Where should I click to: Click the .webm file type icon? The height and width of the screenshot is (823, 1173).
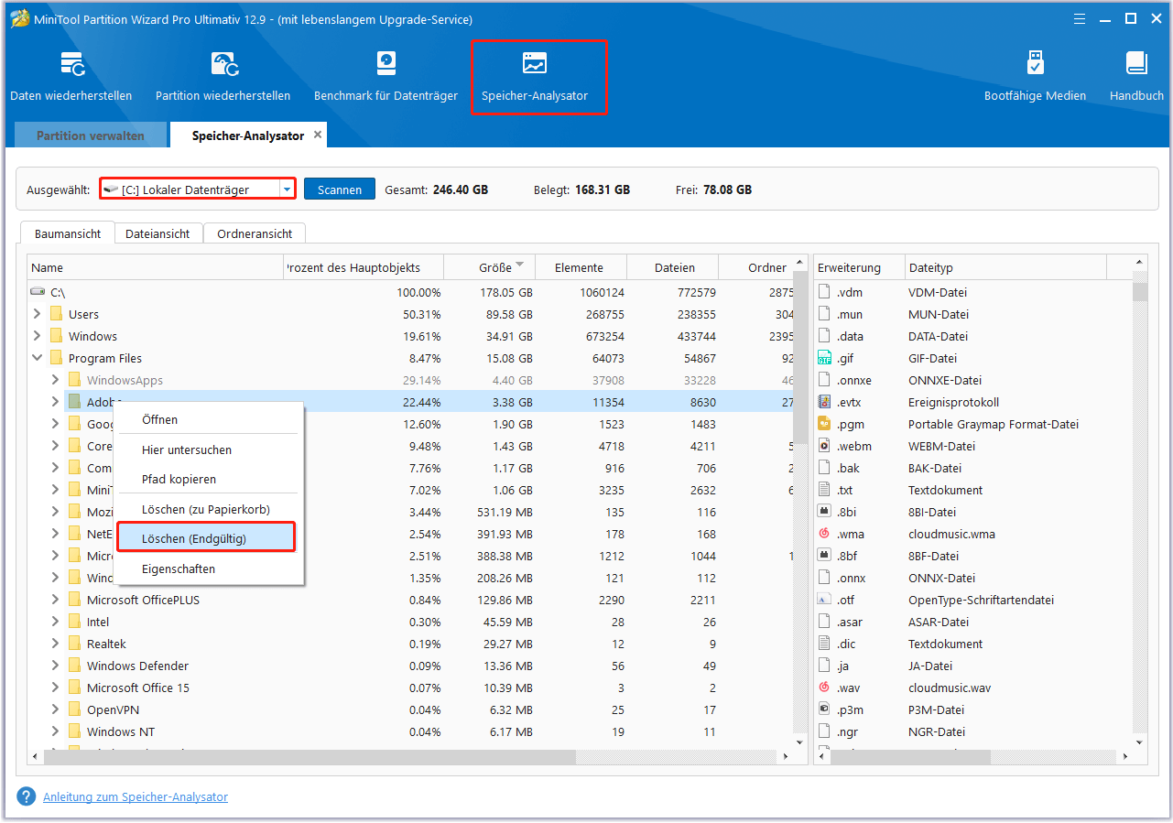[x=823, y=446]
